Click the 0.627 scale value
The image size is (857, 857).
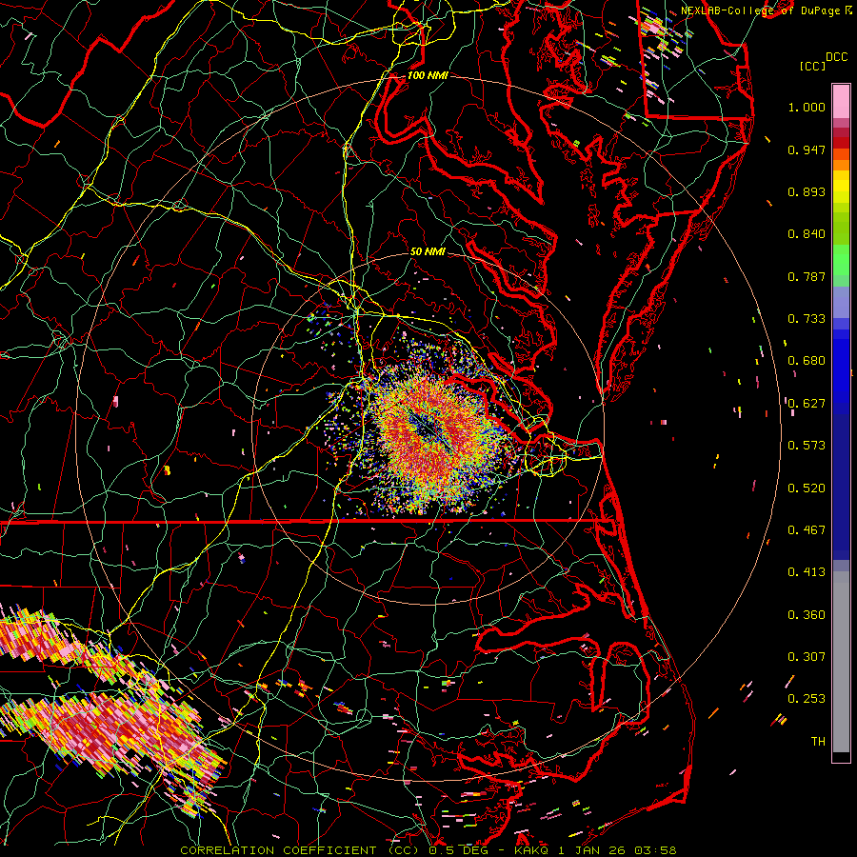807,404
